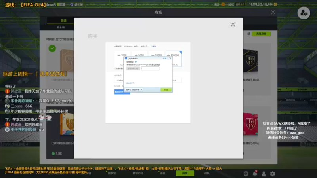
Task: Click the 1,000 price tag on pack
Action: point(57,153)
